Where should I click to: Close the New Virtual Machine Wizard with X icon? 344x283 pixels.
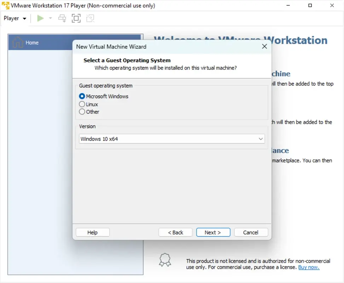[x=264, y=46]
